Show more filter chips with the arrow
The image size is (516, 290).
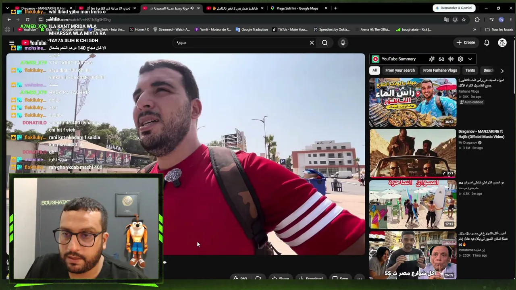(x=502, y=70)
